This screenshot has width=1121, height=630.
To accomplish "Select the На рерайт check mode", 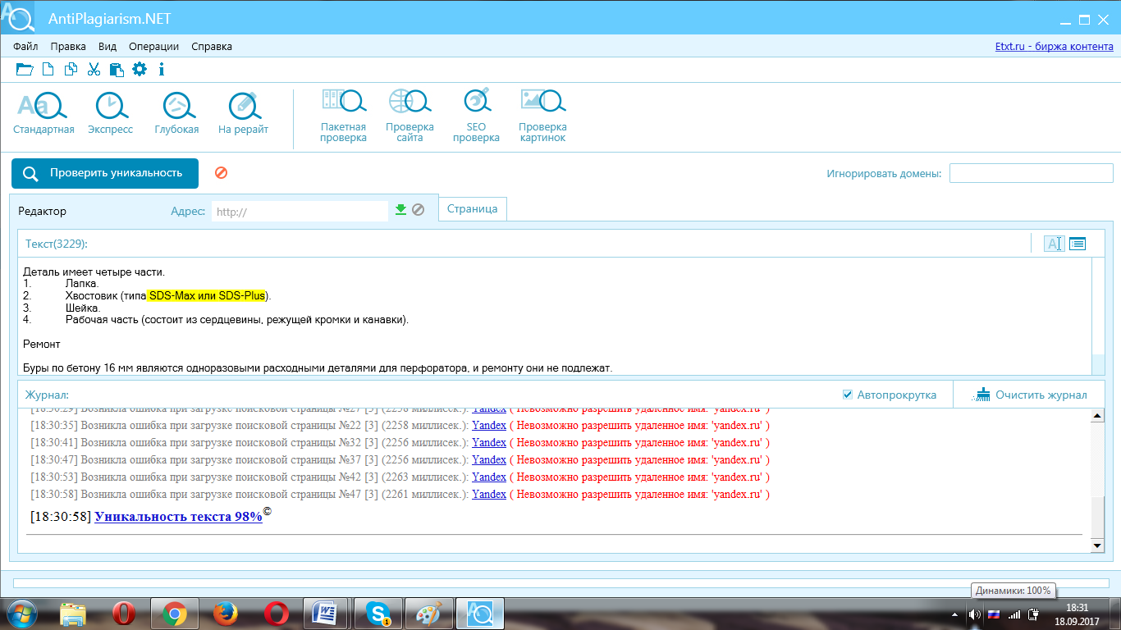I will click(243, 113).
